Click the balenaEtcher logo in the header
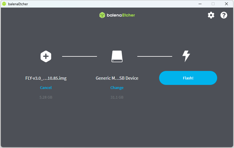This screenshot has height=148, width=234. pos(117,15)
